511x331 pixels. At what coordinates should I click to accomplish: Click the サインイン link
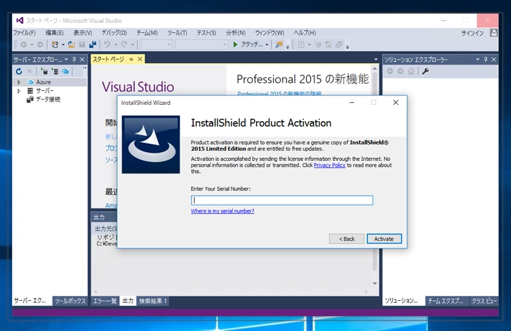472,33
